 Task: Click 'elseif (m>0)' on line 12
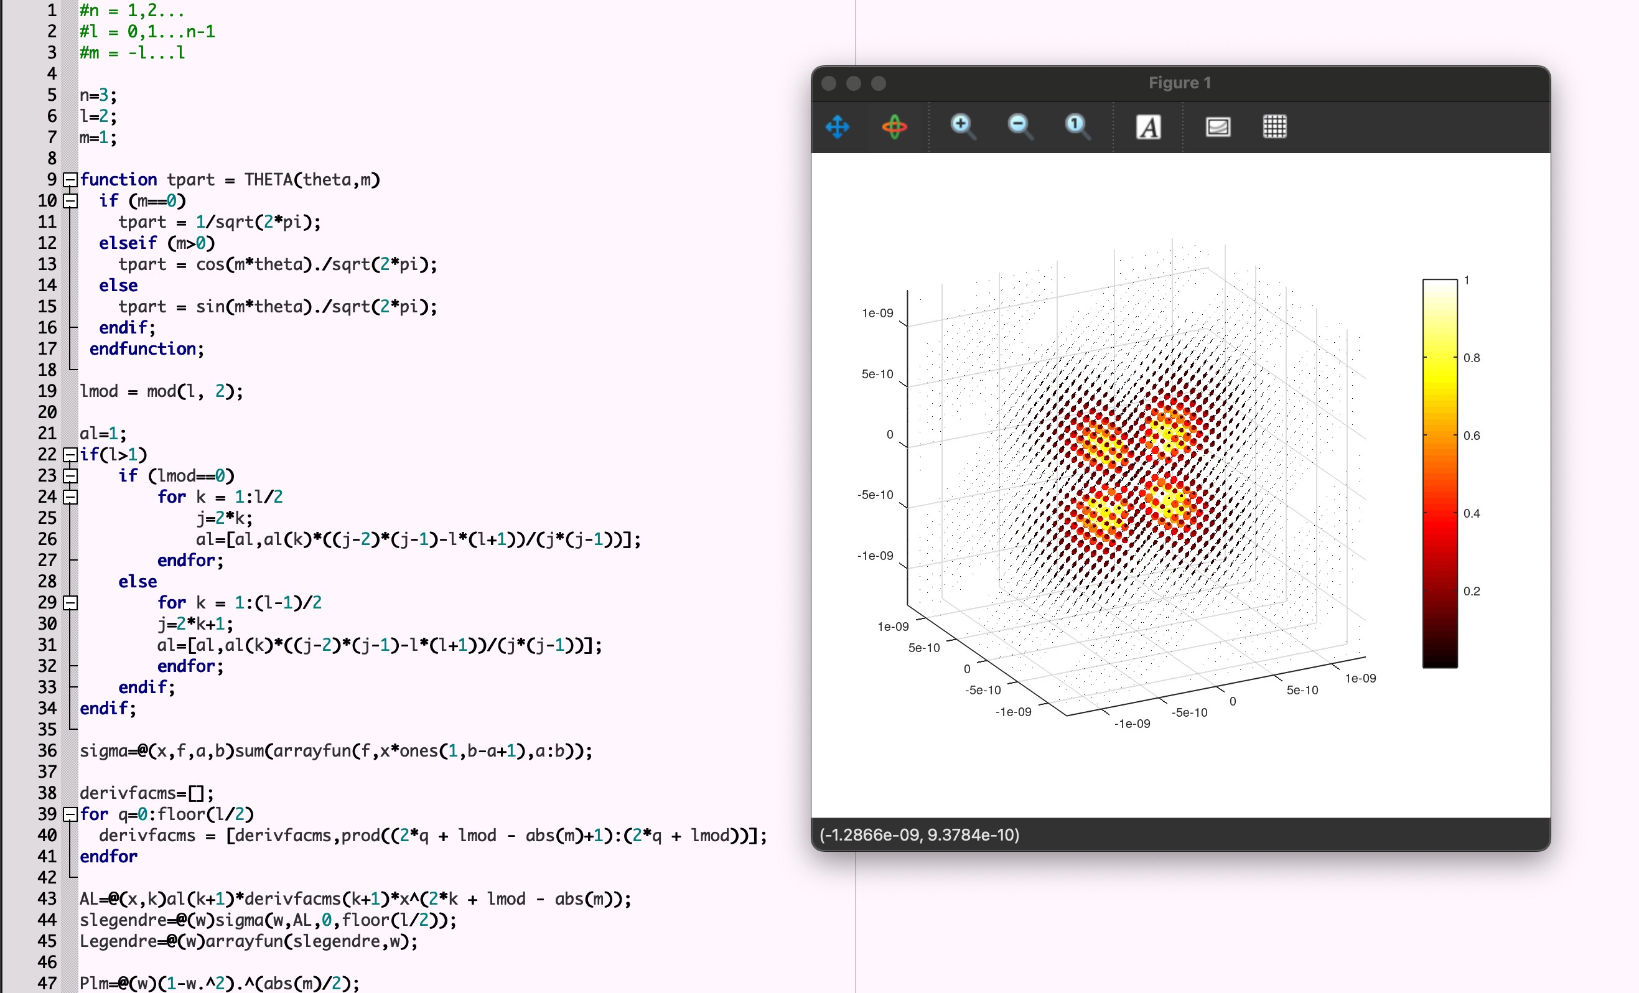click(157, 243)
